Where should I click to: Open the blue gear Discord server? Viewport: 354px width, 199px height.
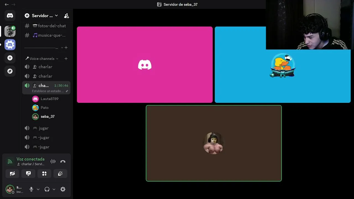click(10, 44)
